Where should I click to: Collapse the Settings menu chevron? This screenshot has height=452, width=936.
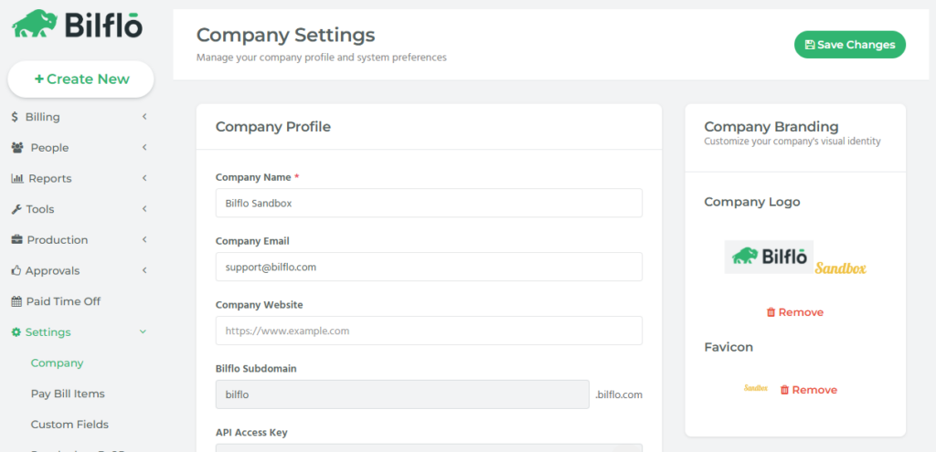coord(143,332)
